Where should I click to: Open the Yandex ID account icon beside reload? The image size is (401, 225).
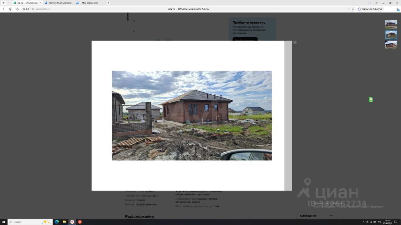11,9
